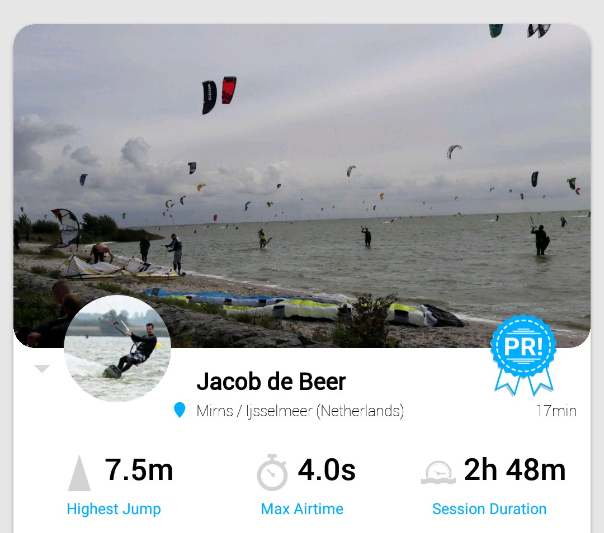Screen dimensions: 604x533
Task: Tap the Max Airtime stopwatch icon
Action: pyautogui.click(x=272, y=473)
